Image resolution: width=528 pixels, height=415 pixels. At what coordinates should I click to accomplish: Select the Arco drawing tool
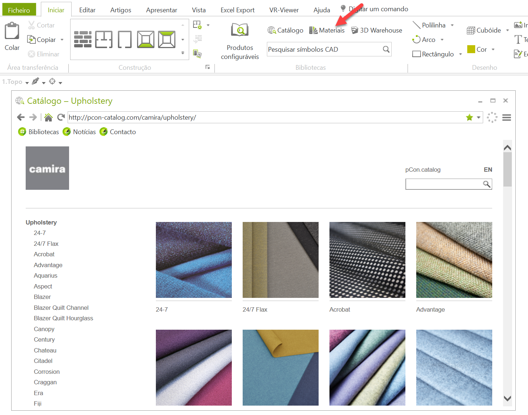click(424, 40)
